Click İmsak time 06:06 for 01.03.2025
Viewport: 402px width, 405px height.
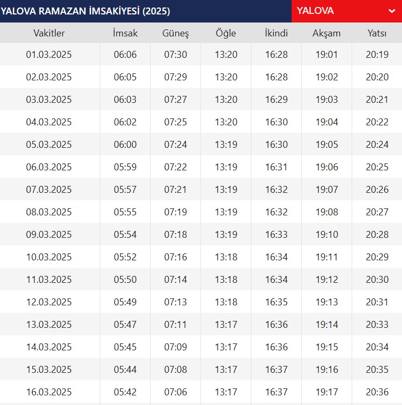tap(125, 55)
